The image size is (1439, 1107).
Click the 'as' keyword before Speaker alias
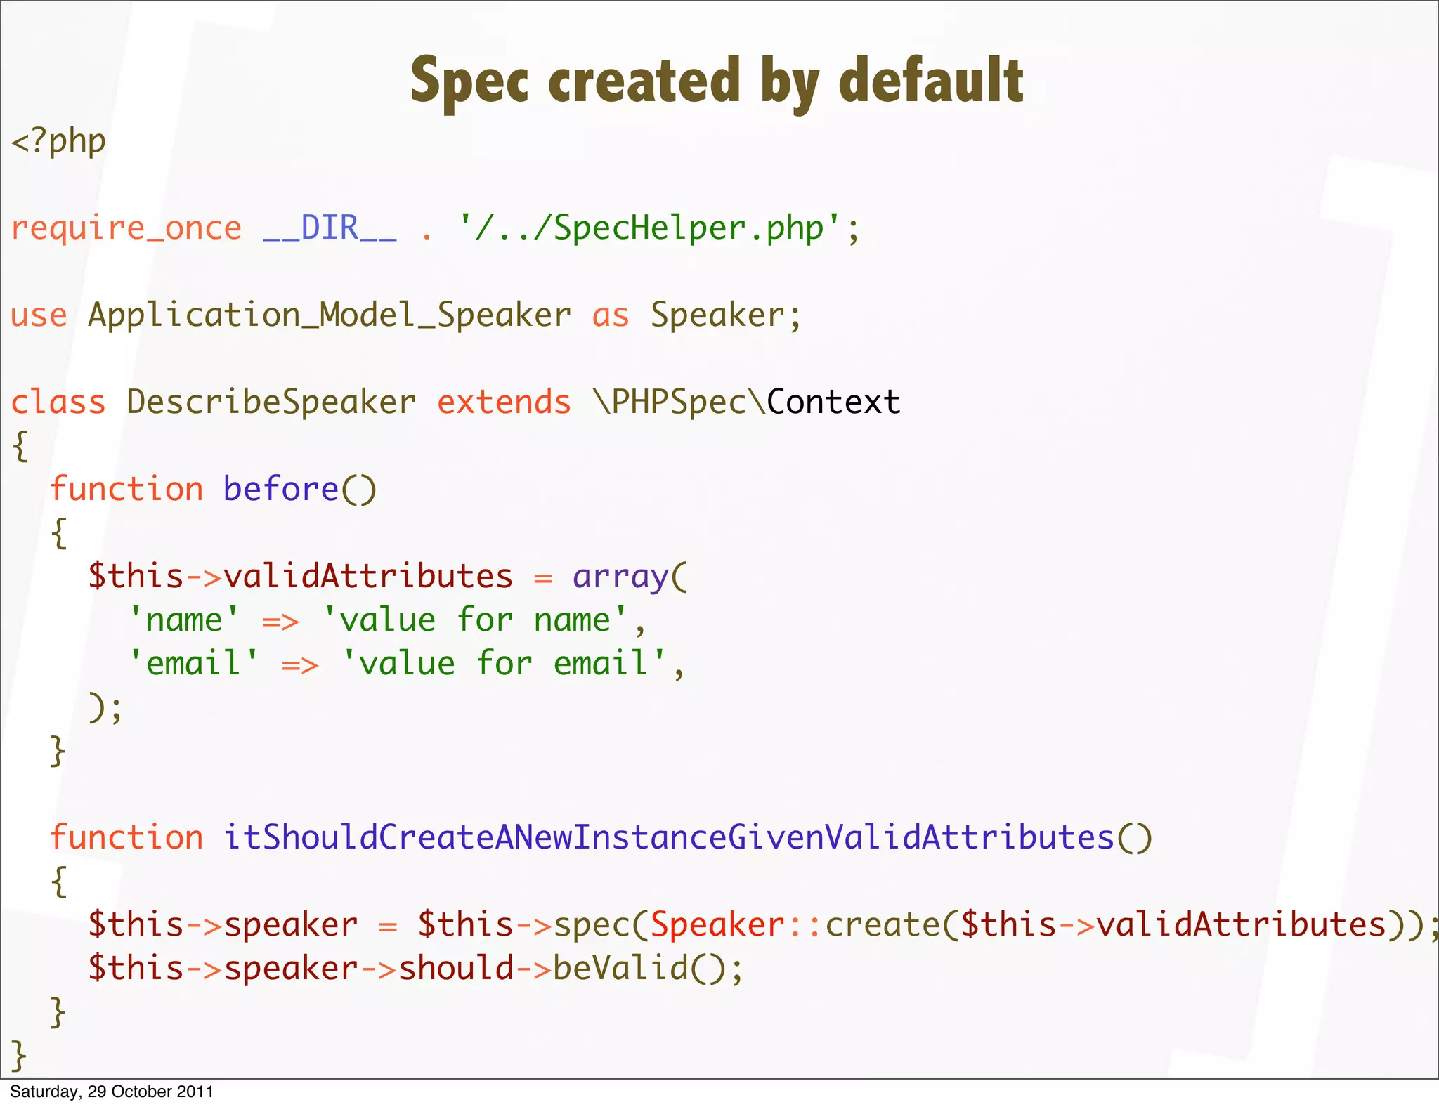610,315
